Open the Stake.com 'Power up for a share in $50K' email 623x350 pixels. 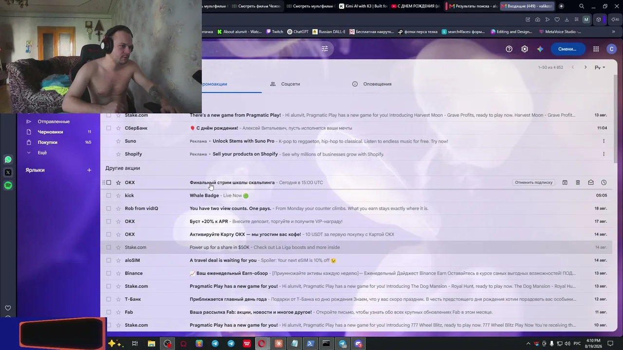pyautogui.click(x=356, y=247)
